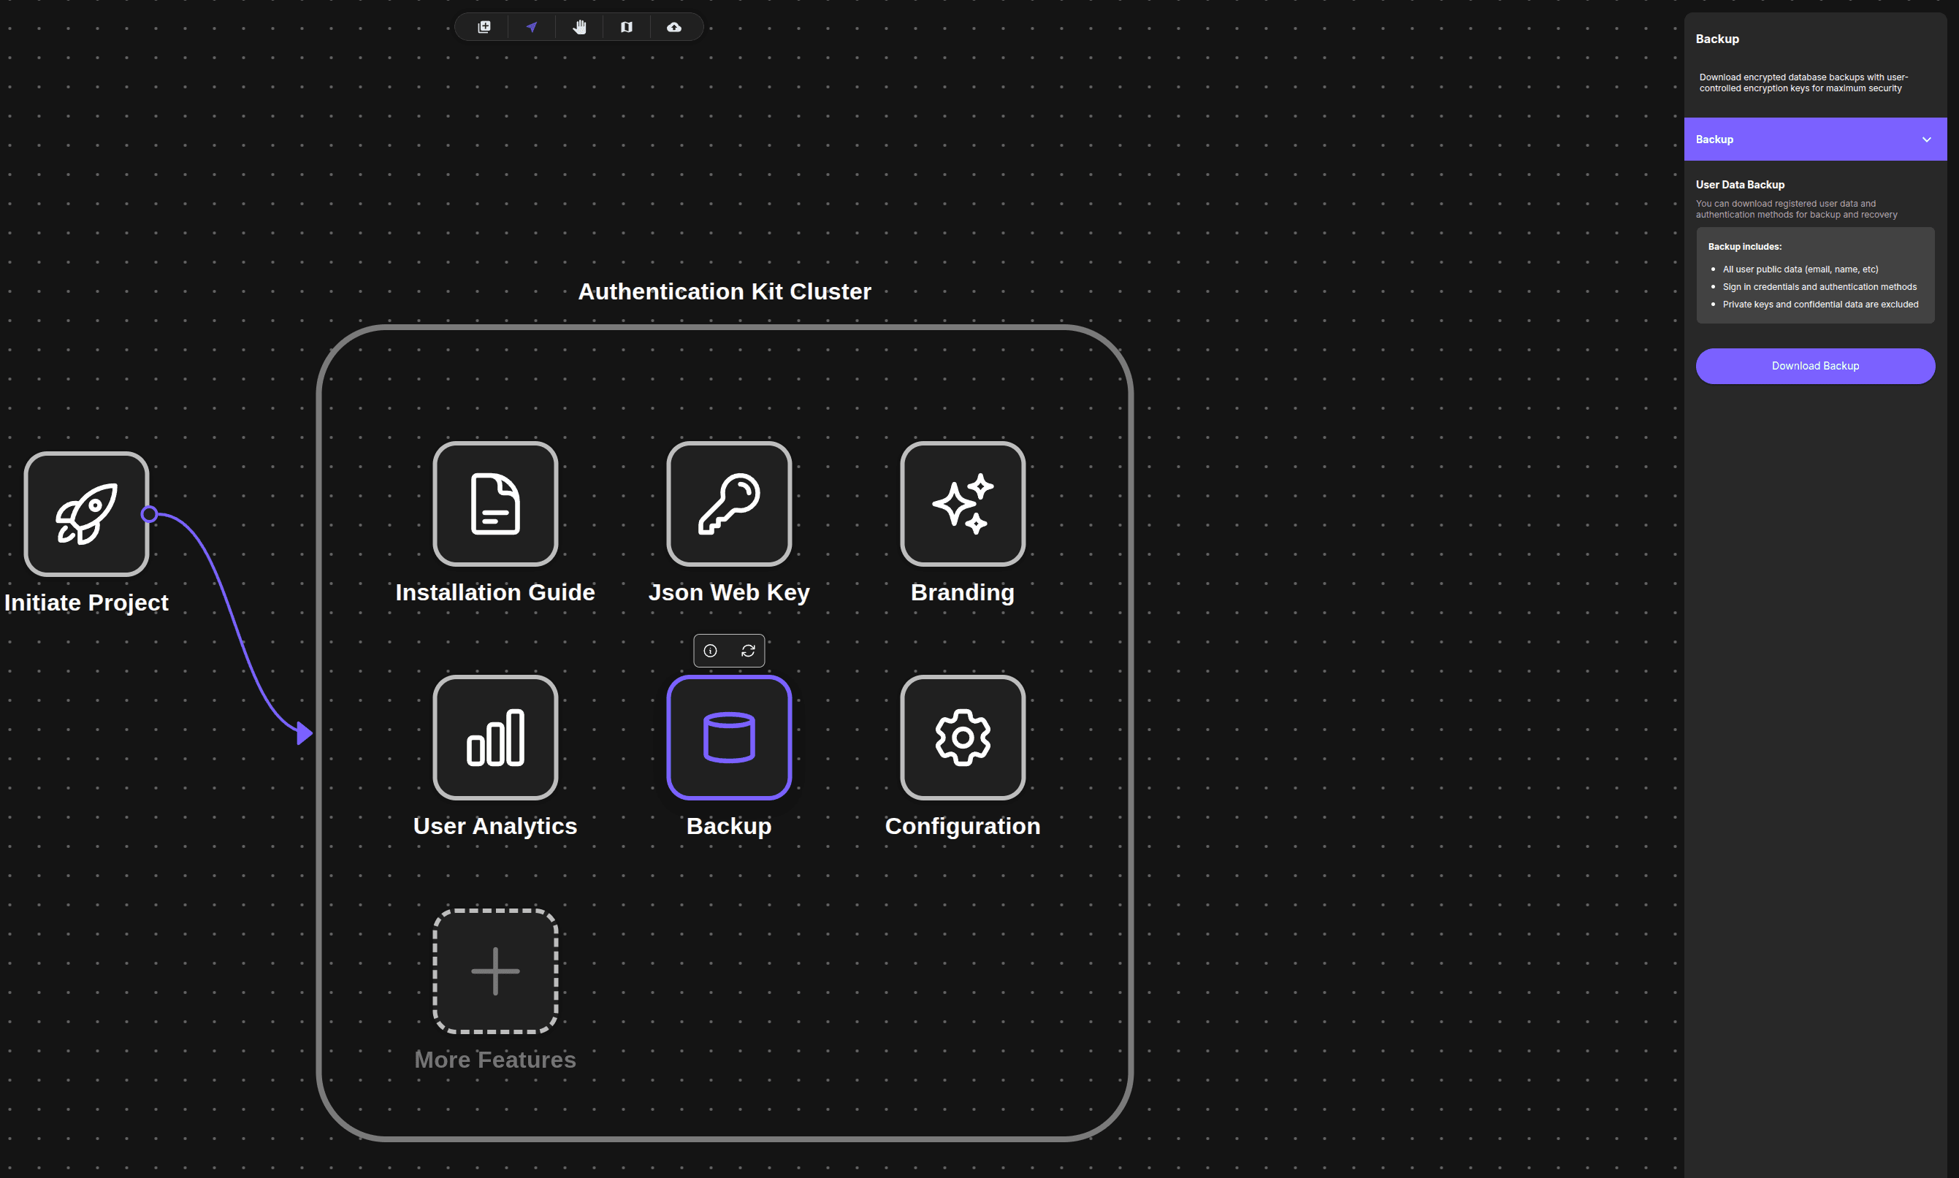Click the chevron on the Backup header
This screenshot has height=1178, width=1959.
1926,139
